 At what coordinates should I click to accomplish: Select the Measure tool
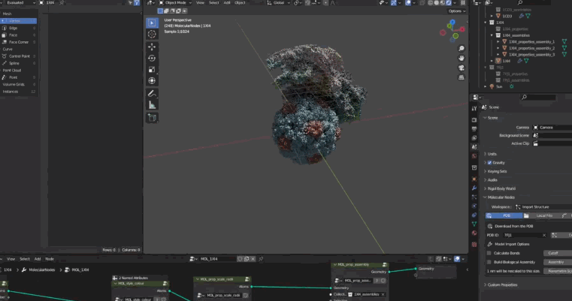click(152, 105)
